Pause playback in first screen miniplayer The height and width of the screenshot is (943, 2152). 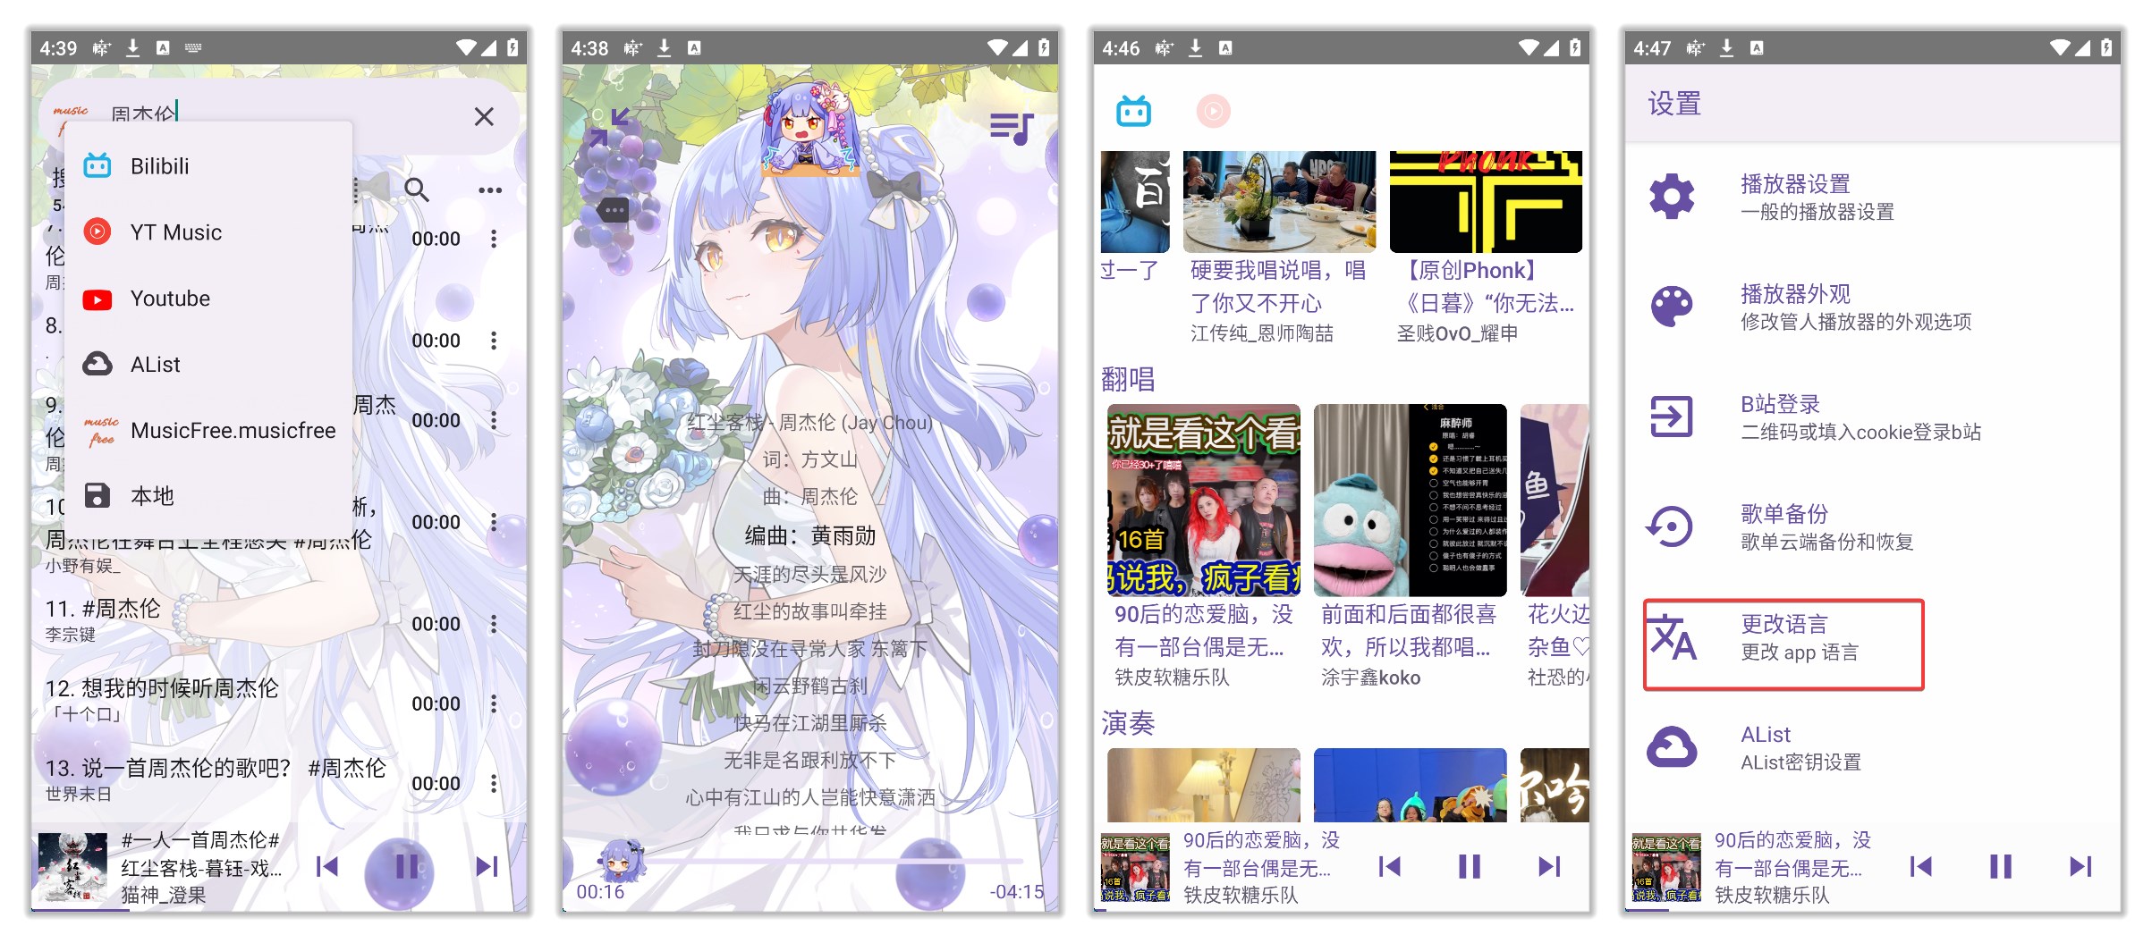coord(406,866)
